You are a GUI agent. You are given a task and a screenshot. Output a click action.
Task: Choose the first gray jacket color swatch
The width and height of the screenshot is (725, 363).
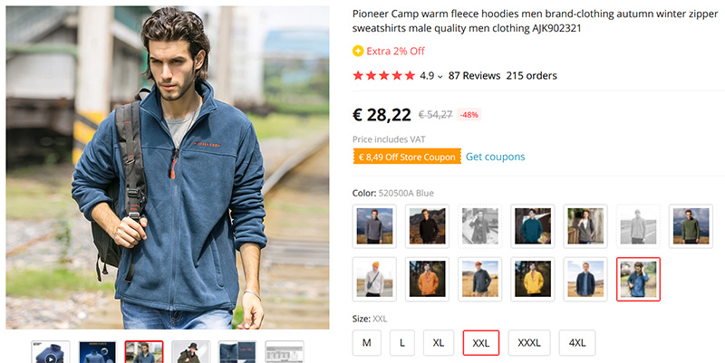374,226
